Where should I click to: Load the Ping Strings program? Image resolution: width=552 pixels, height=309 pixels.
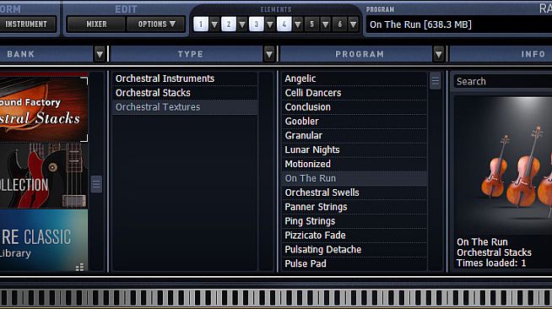354,221
